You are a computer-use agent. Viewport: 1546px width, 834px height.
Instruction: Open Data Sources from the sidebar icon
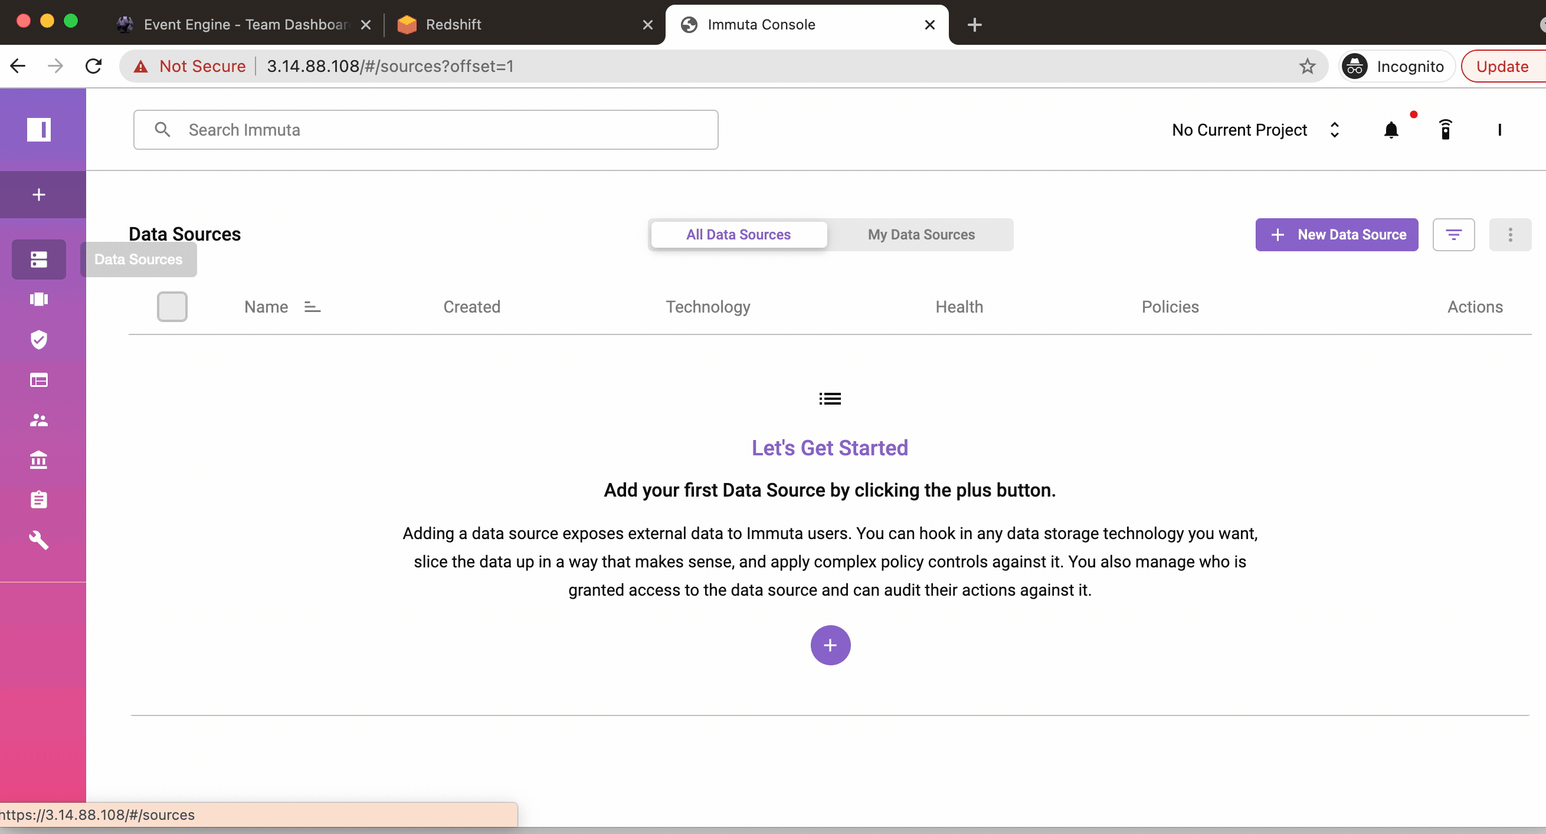39,259
